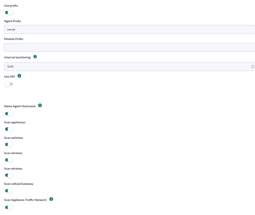Click the Agent Prefix label
Image resolution: width=255 pixels, height=215 pixels.
coord(13,21)
